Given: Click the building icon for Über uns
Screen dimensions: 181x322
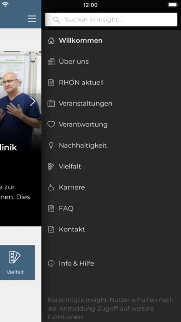Looking at the screenshot, I should point(51,62).
